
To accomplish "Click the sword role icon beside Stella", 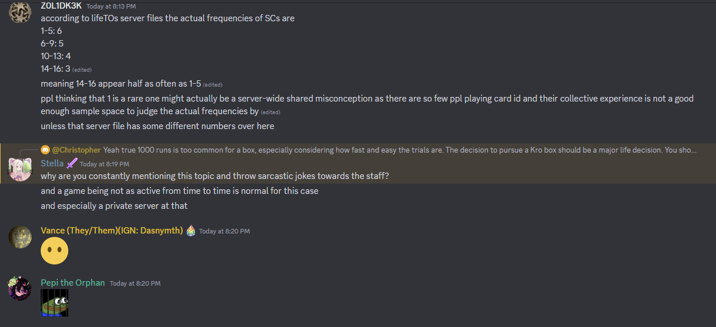I will coord(72,163).
